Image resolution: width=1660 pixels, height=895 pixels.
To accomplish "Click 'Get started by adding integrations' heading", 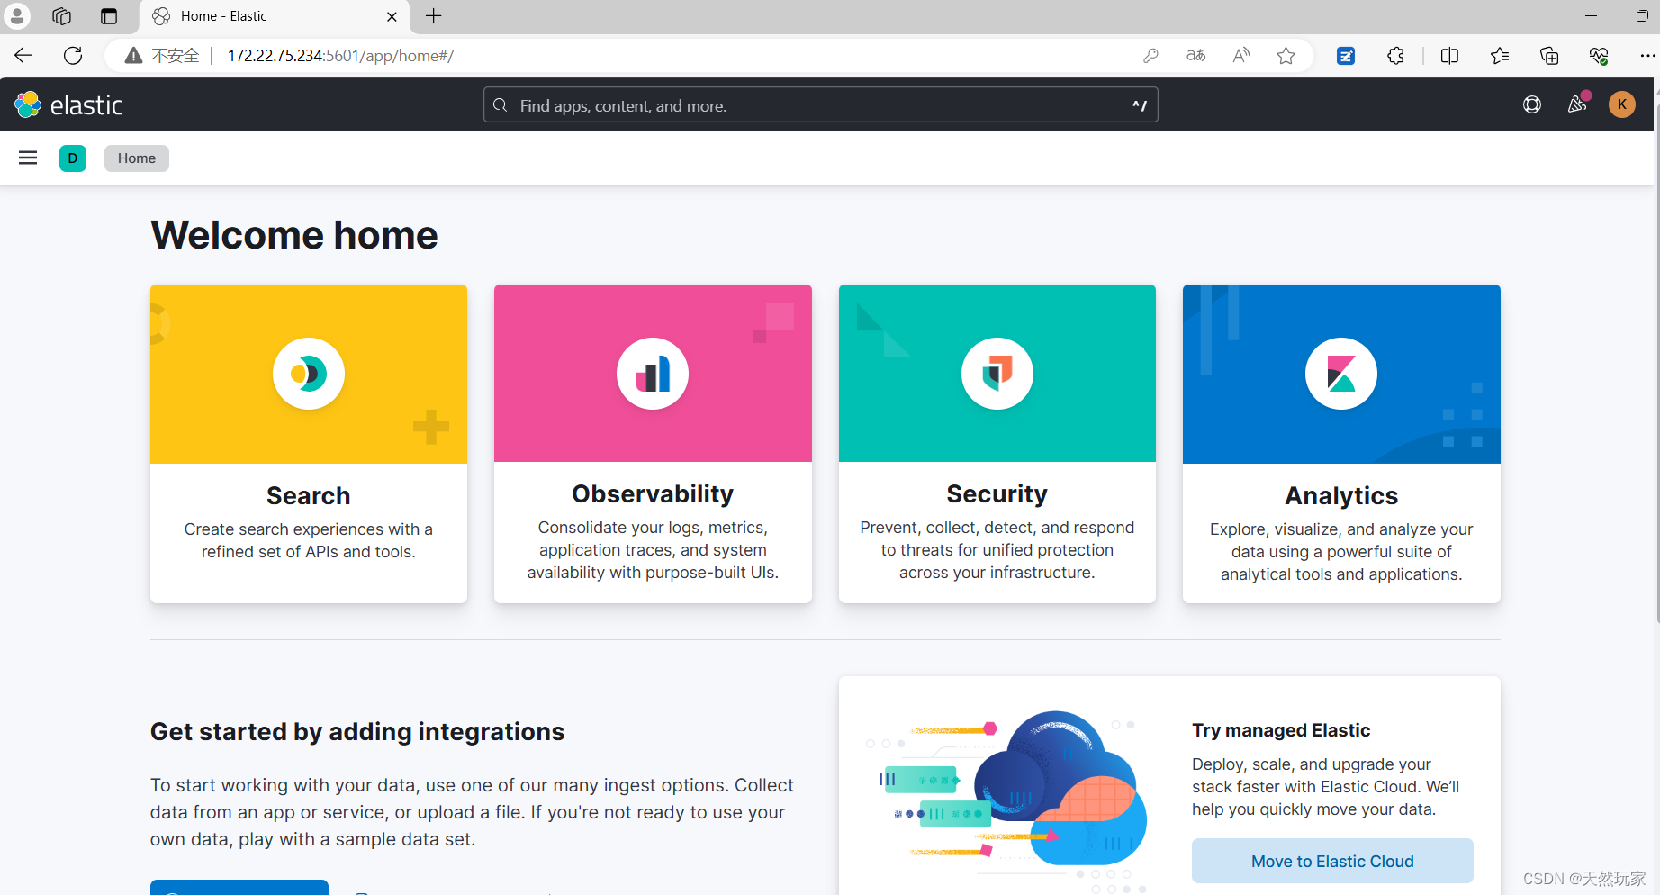I will coord(357,732).
